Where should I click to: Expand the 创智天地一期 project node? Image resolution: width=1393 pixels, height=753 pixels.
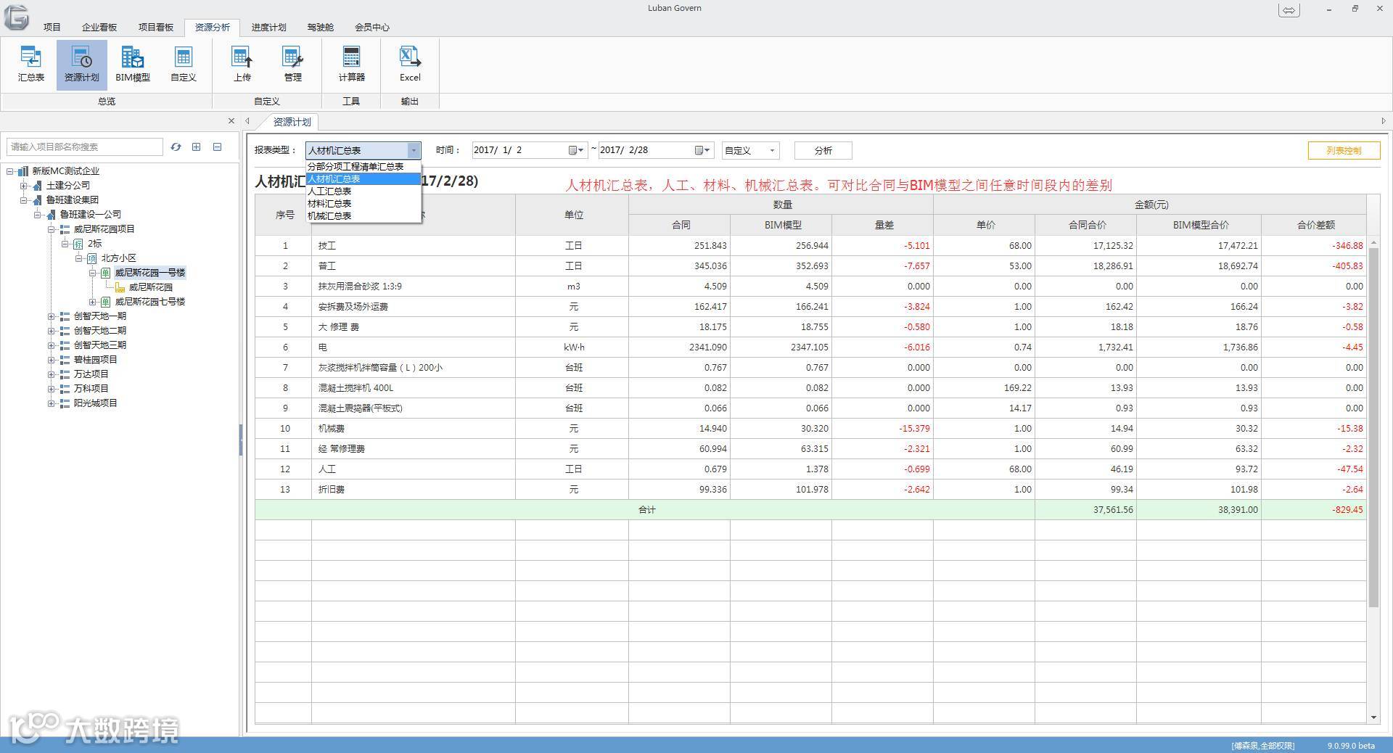(x=52, y=316)
